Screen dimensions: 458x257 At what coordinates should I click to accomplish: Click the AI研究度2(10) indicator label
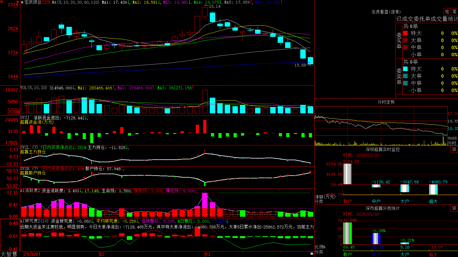point(34,221)
